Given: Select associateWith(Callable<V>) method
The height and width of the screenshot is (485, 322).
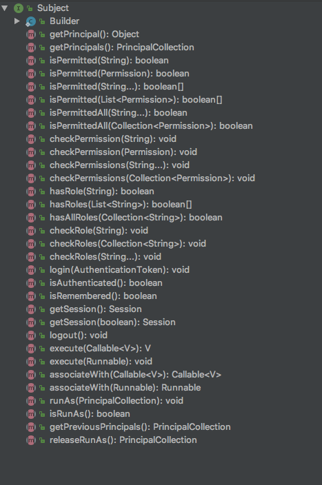Looking at the screenshot, I should click(135, 375).
